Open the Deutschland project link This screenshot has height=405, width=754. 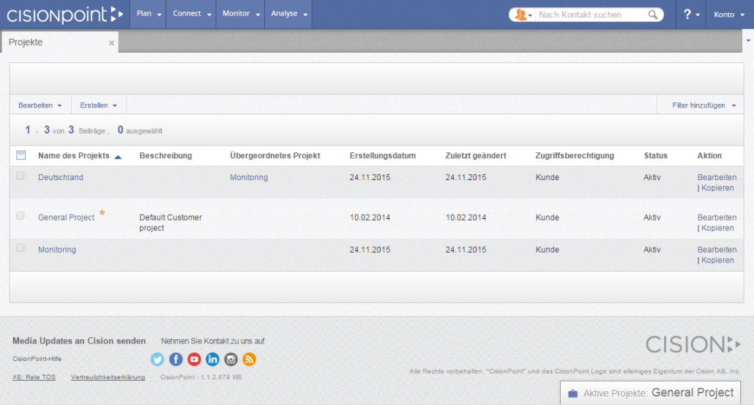point(61,177)
